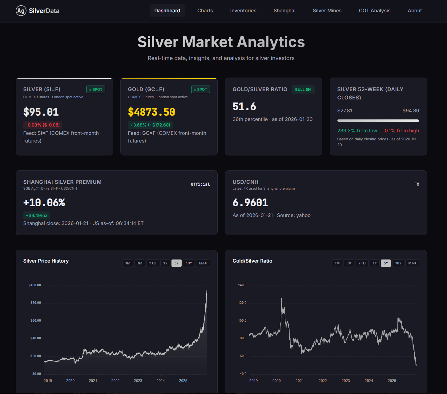Screen dimensions: 447x394
Task: Set Silver Price History range to 1M
Action: click(128, 263)
